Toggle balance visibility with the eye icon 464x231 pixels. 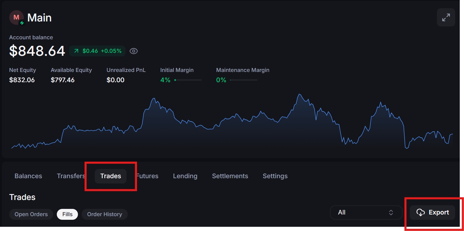point(134,51)
